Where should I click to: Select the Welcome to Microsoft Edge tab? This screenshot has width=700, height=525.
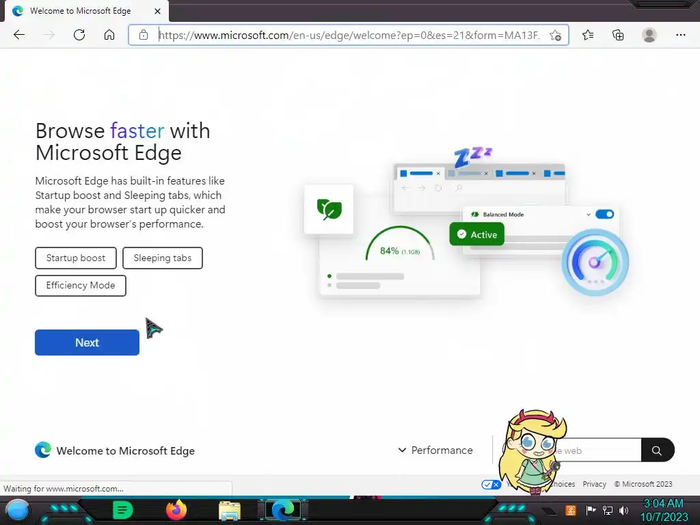click(x=87, y=11)
